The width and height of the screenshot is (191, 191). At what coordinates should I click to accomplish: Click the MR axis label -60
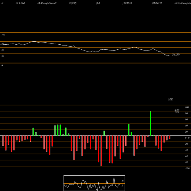(186, 156)
